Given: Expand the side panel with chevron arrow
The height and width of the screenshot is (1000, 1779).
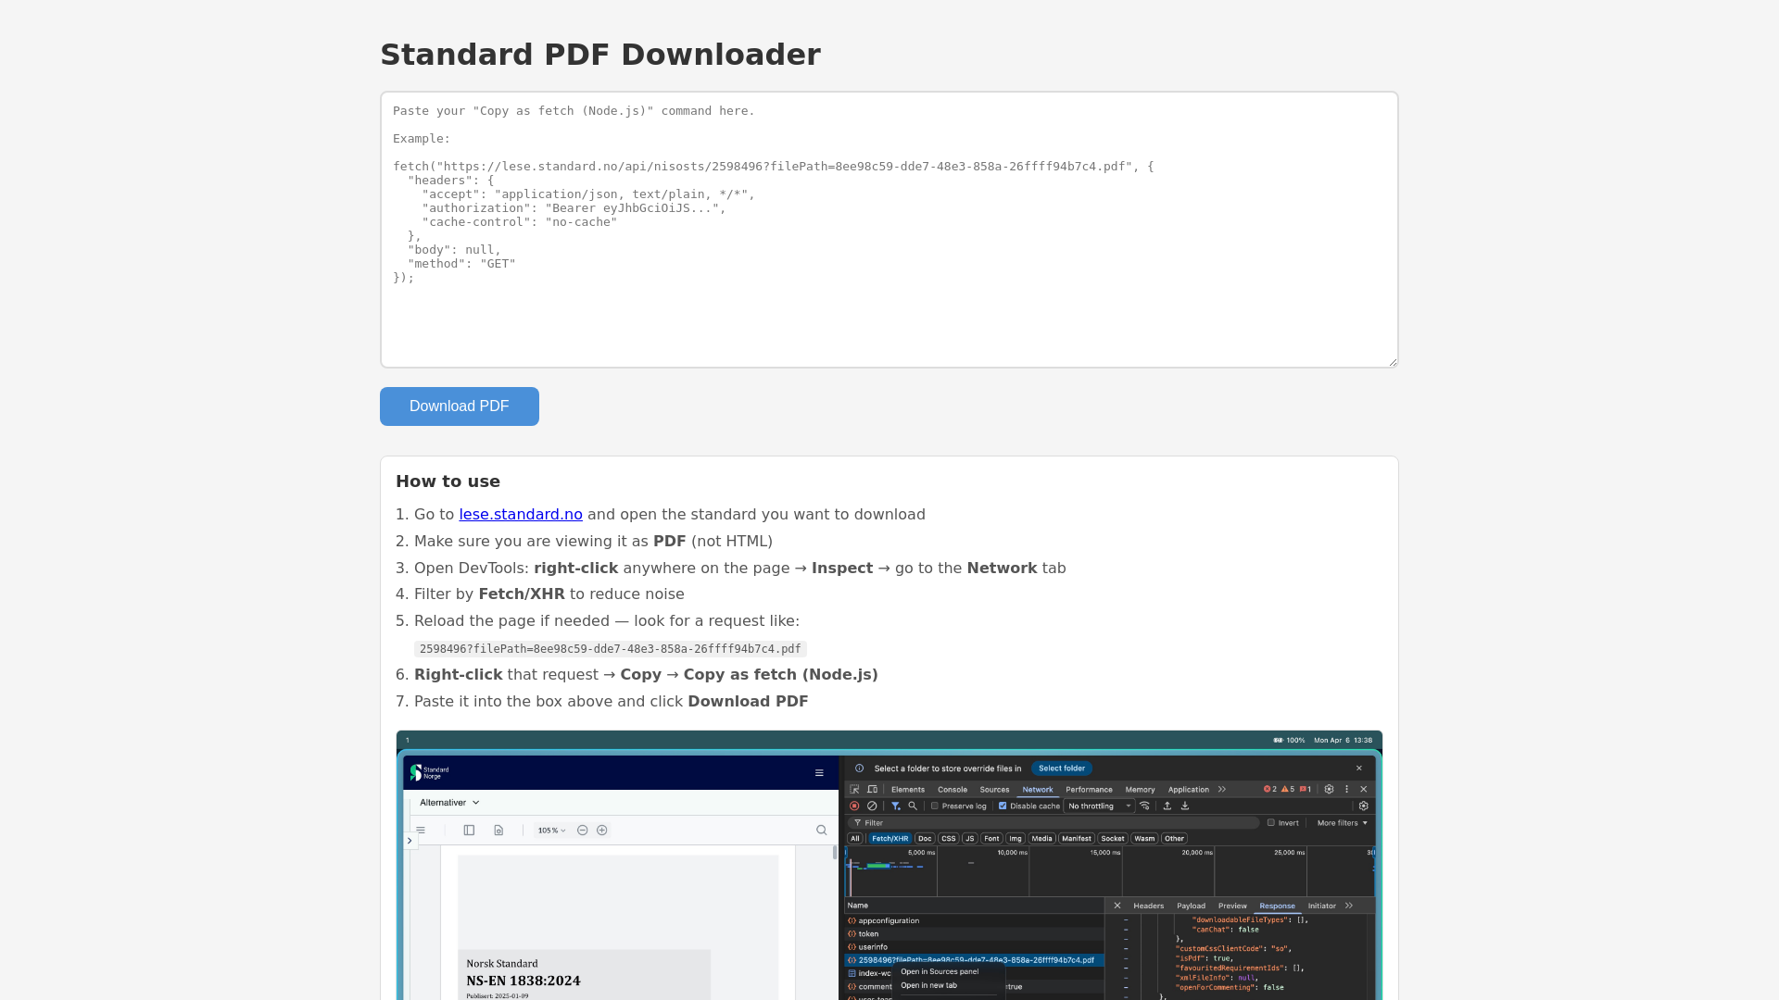Looking at the screenshot, I should click(410, 841).
